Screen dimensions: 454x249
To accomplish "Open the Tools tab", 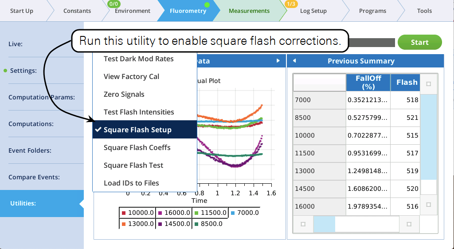I will (x=424, y=11).
